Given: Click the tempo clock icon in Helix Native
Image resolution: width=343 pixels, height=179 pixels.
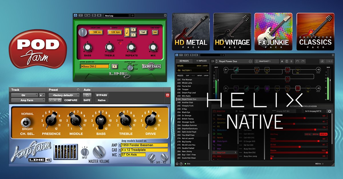Looking at the screenshot, I should pos(322,61).
